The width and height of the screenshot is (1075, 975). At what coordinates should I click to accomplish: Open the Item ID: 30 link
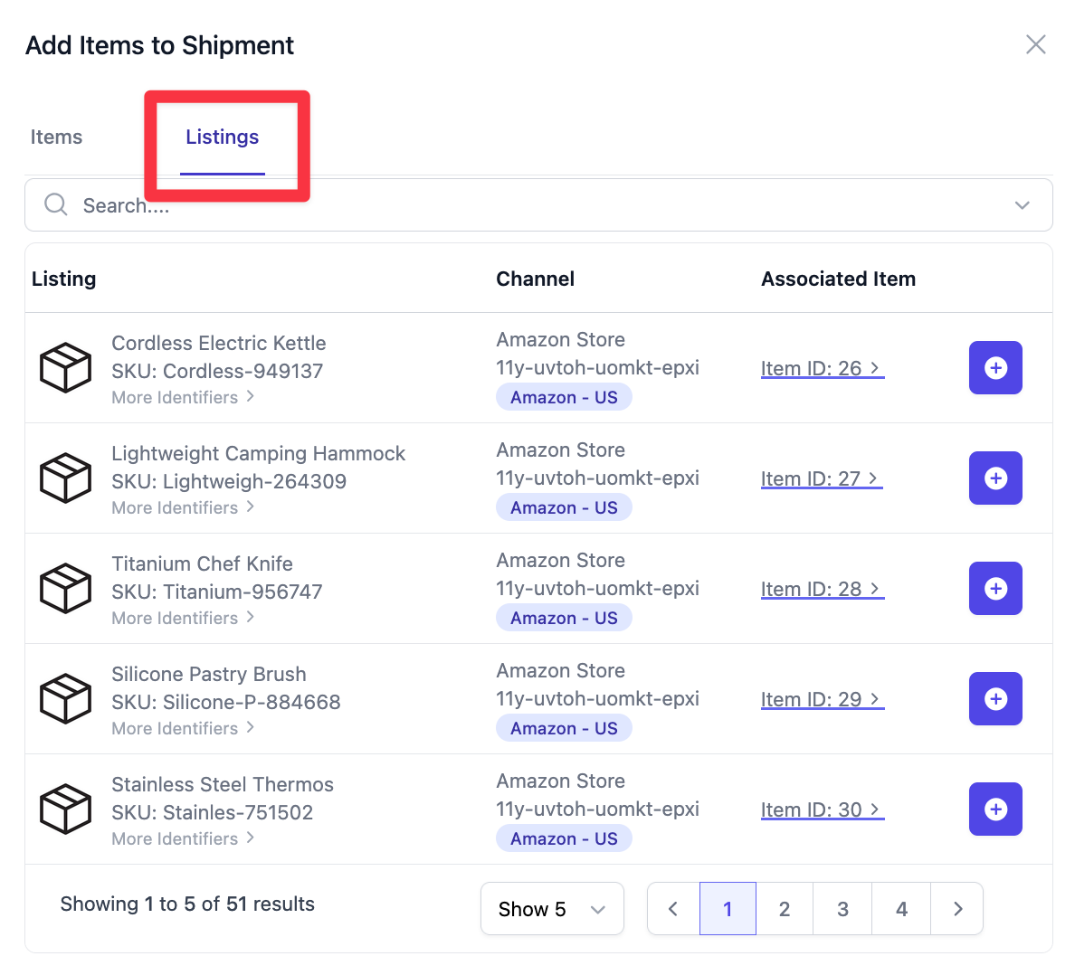point(822,809)
